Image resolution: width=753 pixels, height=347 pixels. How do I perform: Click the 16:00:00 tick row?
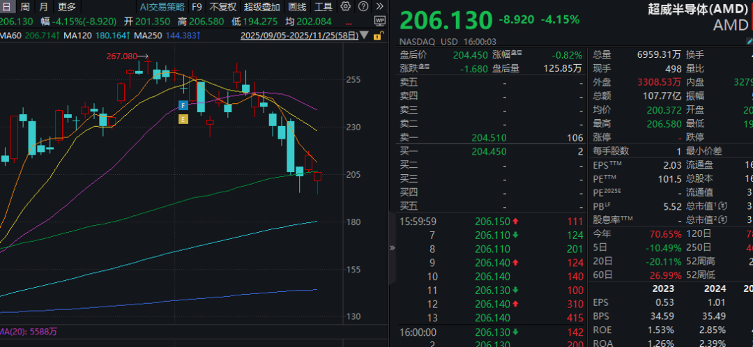click(x=492, y=332)
